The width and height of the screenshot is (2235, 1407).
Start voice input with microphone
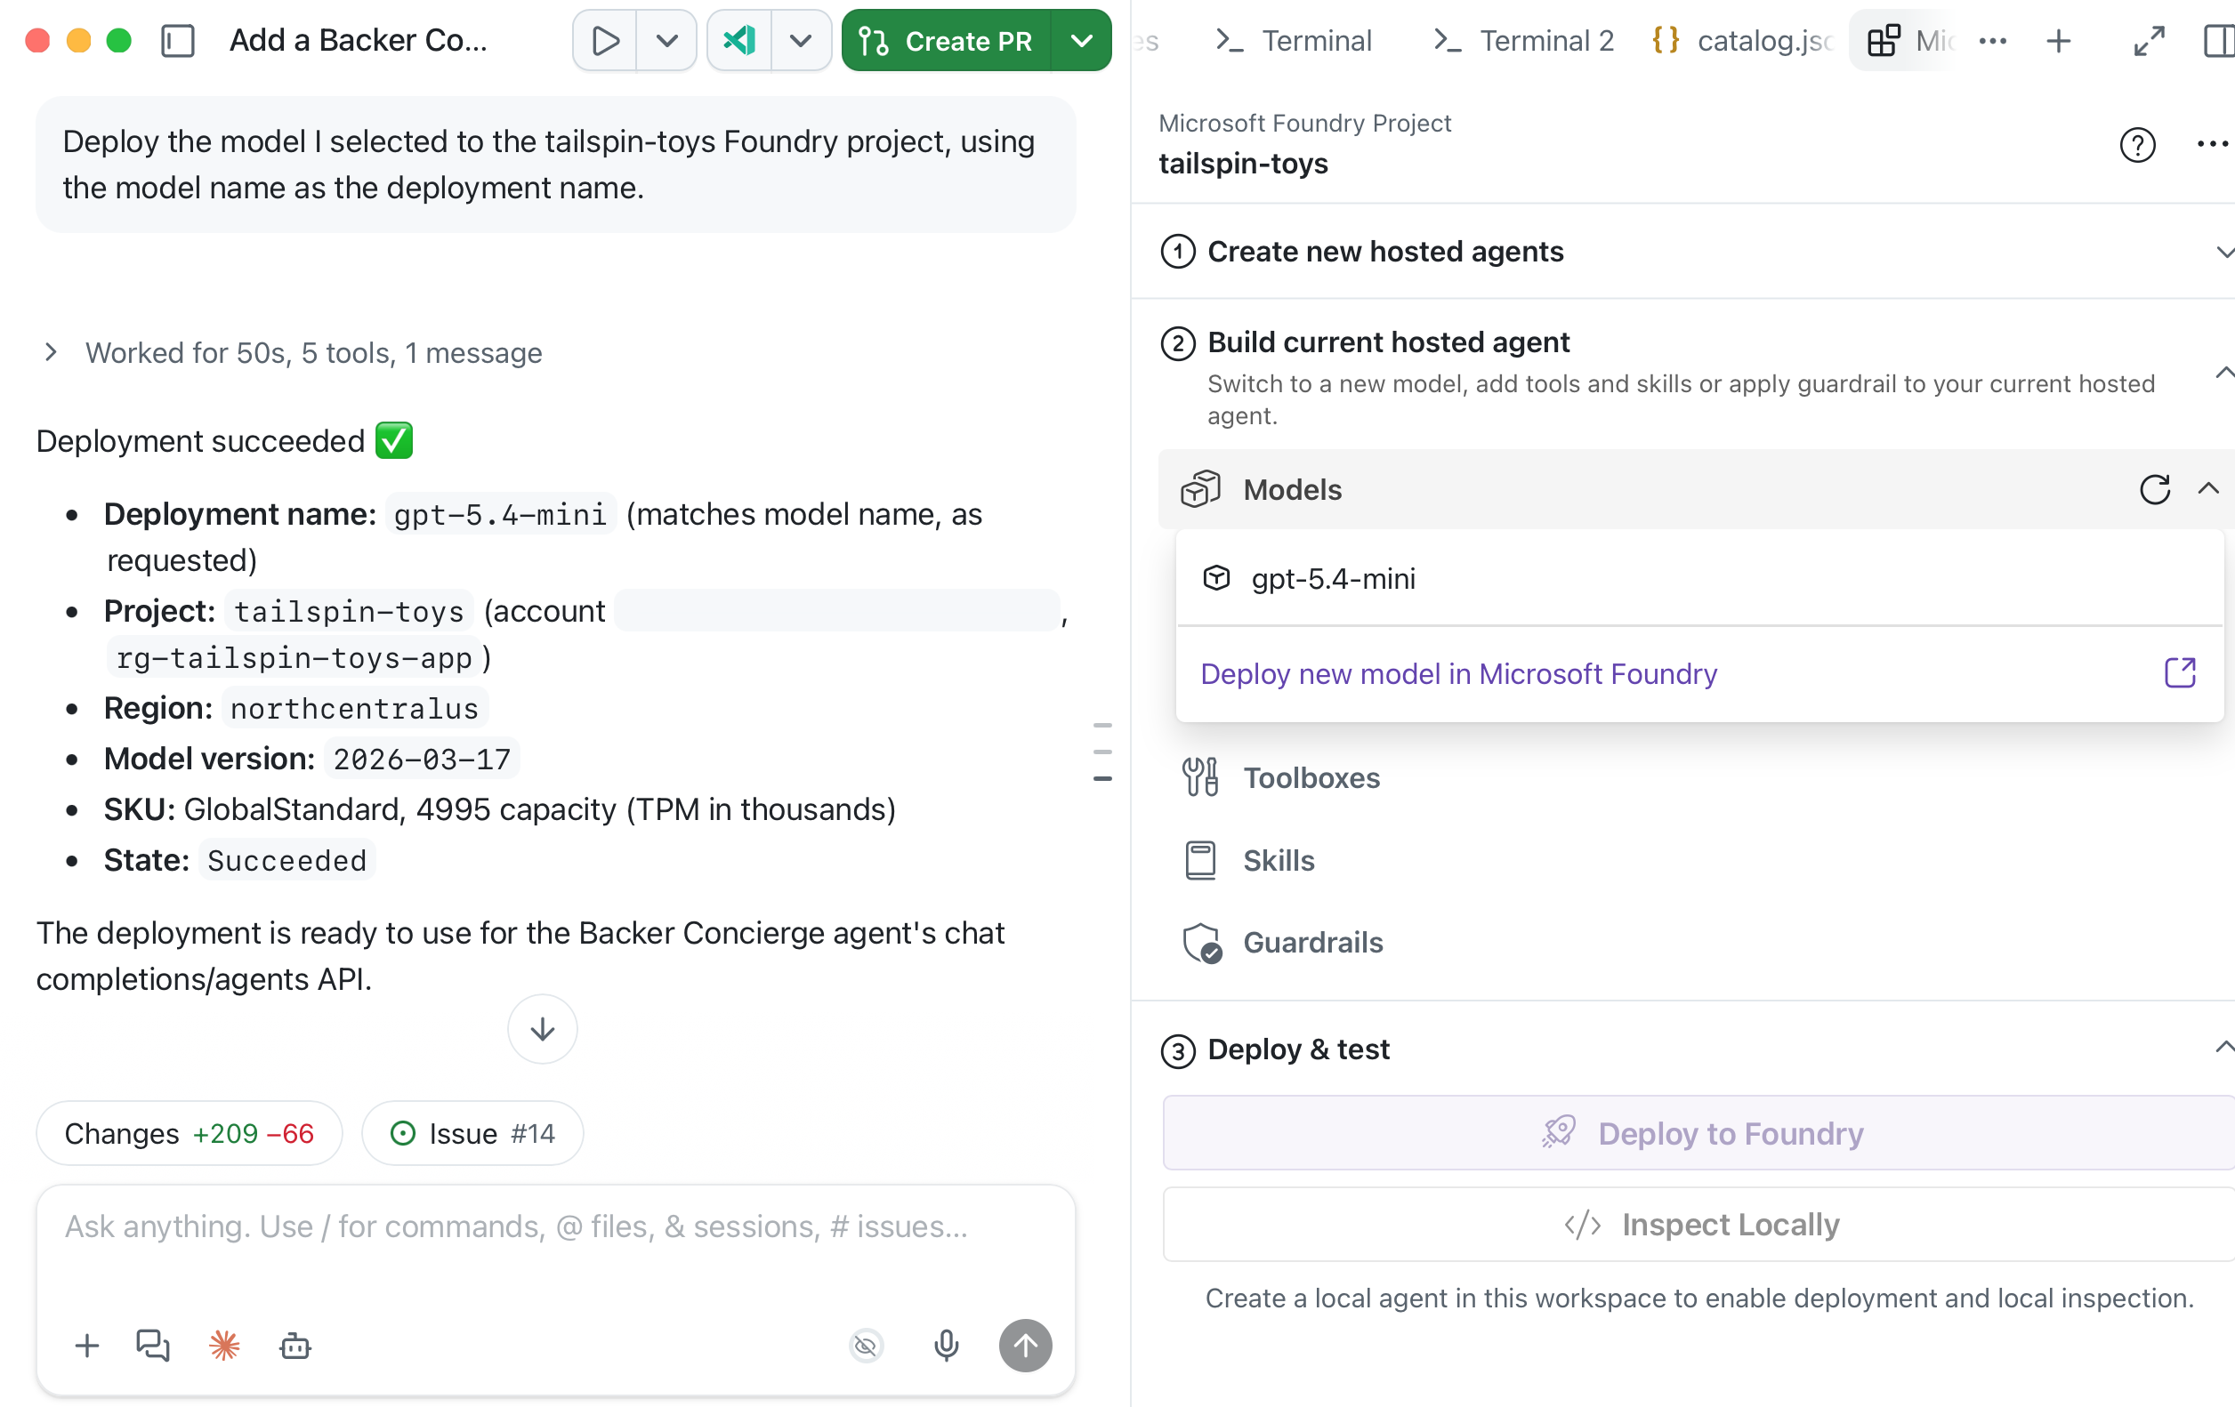[946, 1345]
